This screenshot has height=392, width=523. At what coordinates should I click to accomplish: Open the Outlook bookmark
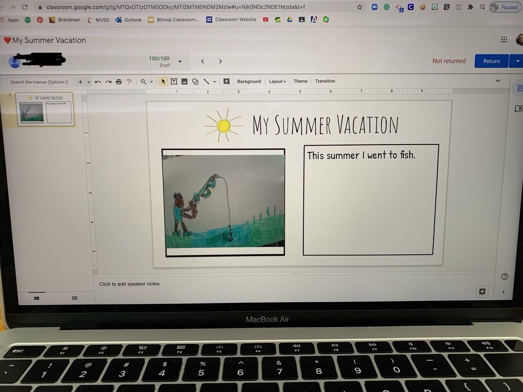tap(129, 20)
